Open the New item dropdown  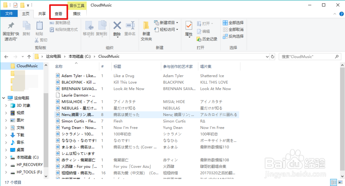pos(166,23)
